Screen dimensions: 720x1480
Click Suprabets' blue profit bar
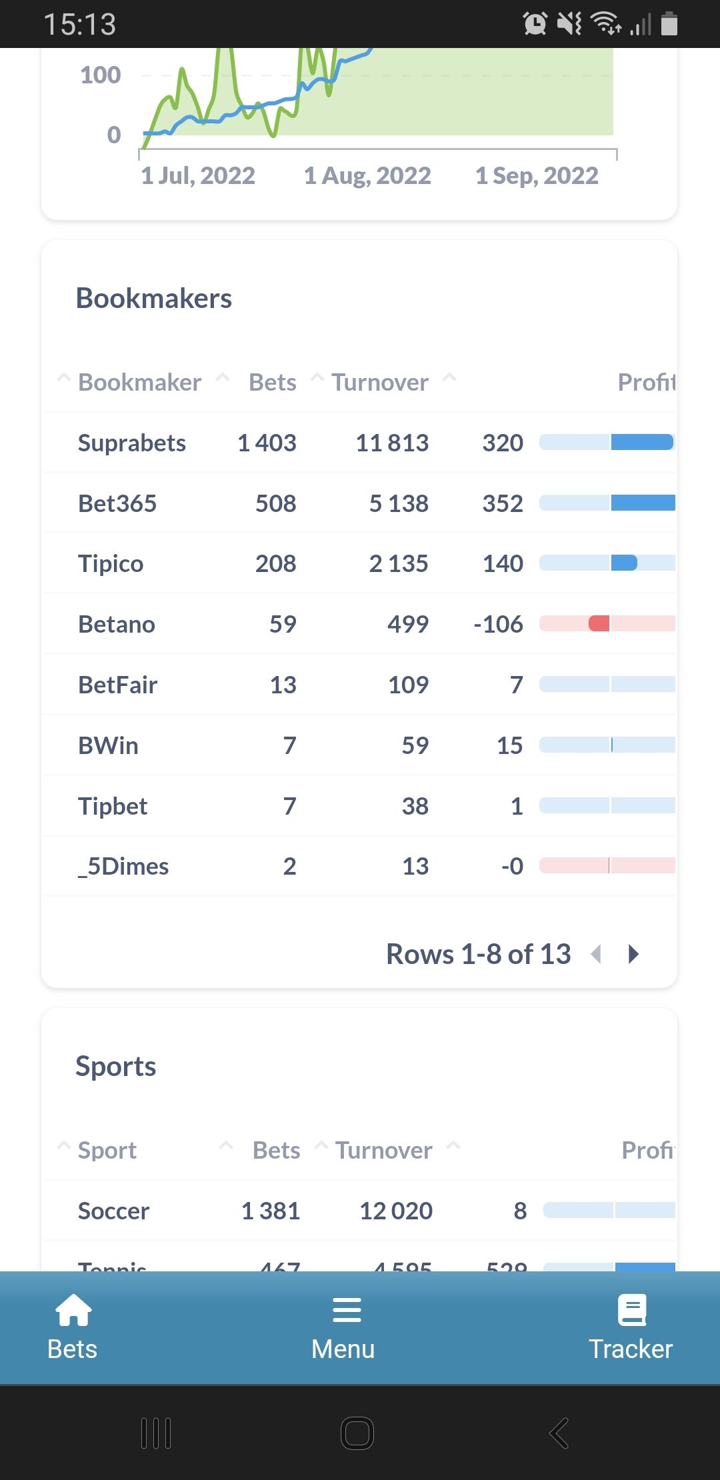(641, 443)
